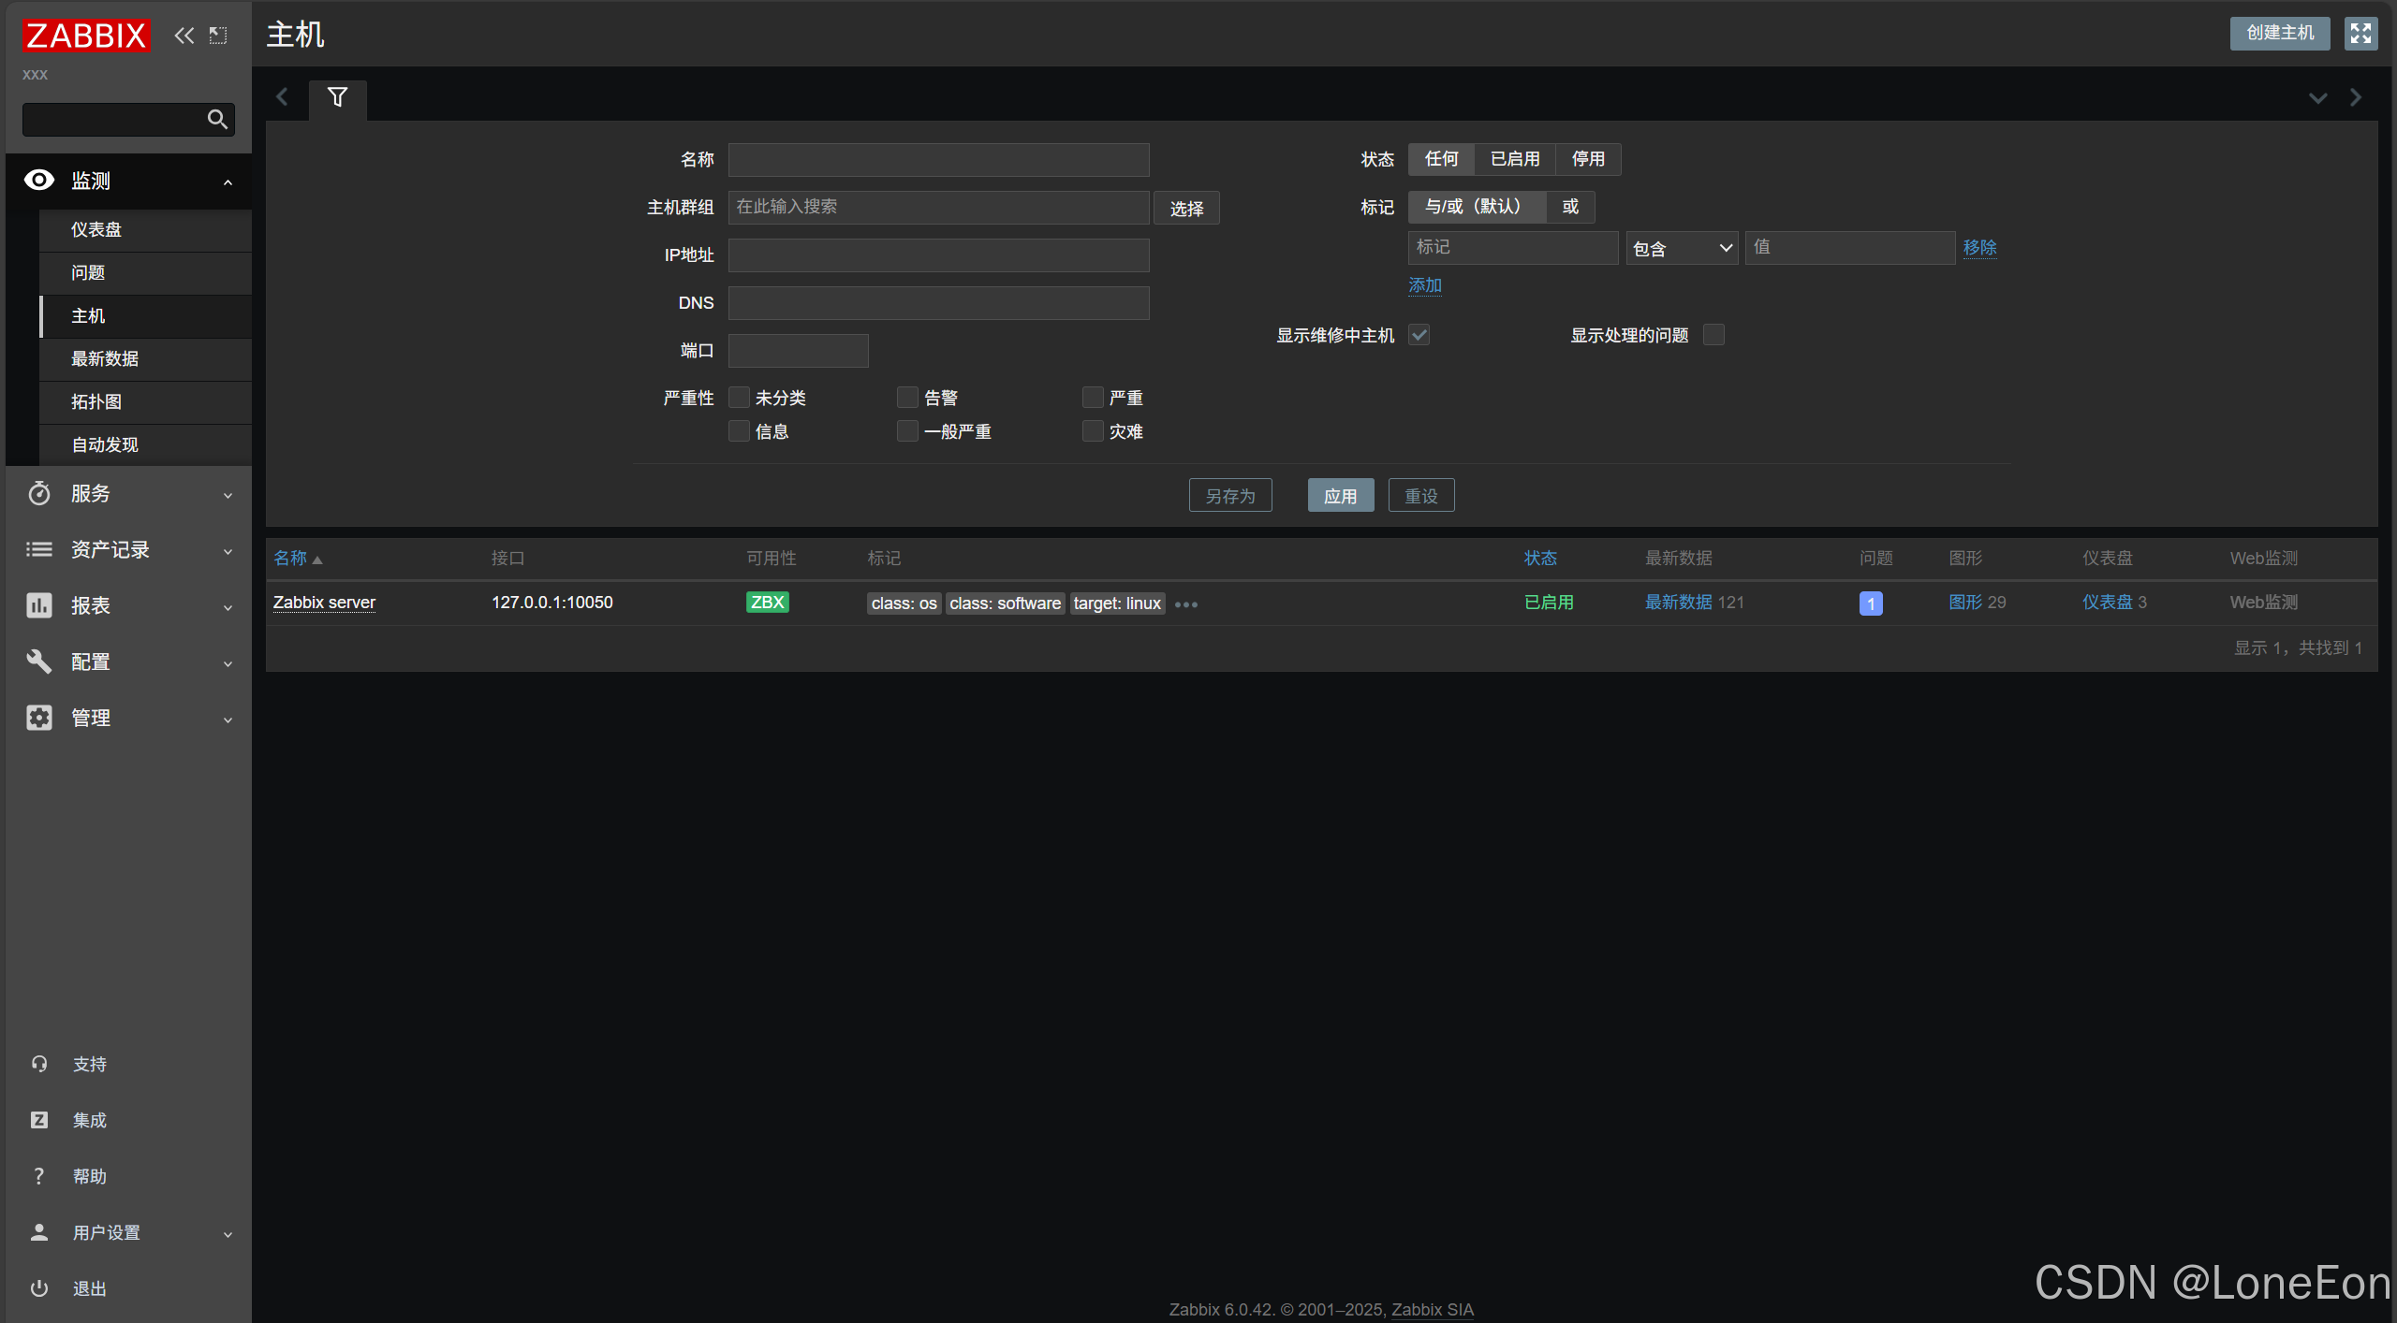Expand the 用户设置 menu section
The height and width of the screenshot is (1323, 2397).
tap(228, 1234)
